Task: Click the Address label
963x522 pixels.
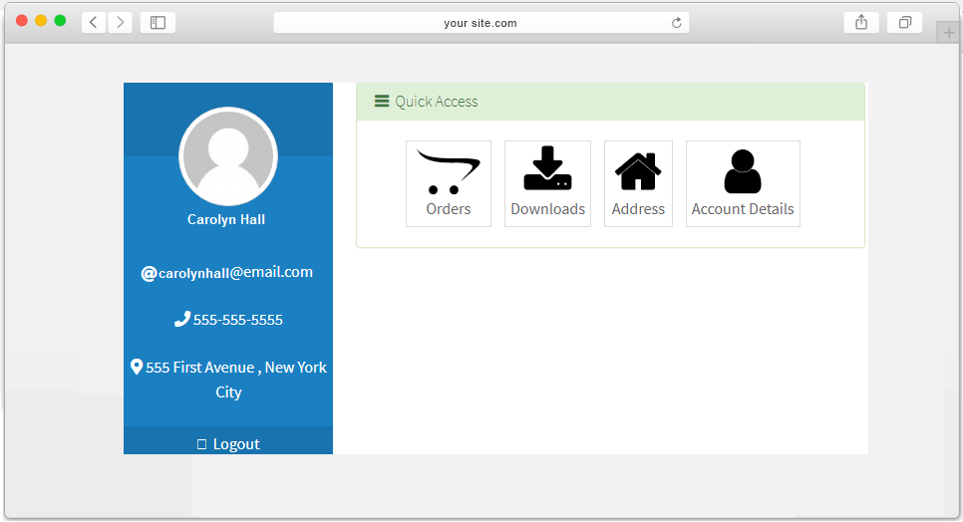Action: pyautogui.click(x=638, y=209)
